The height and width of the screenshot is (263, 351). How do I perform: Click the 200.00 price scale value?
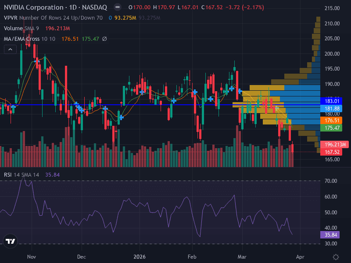pyautogui.click(x=332, y=53)
